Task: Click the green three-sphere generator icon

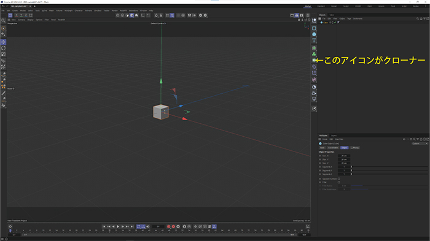Action: [x=314, y=54]
